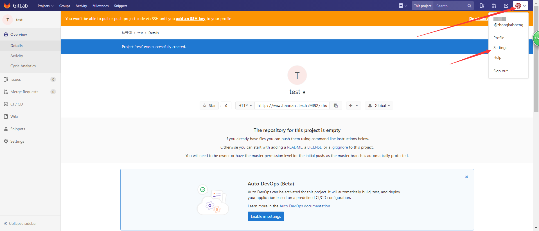Click the GitLab fox logo
The width and height of the screenshot is (539, 231).
coord(7,6)
